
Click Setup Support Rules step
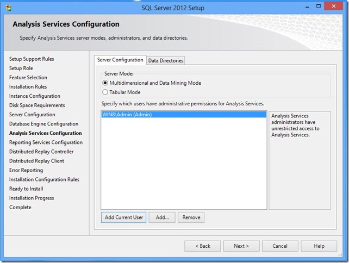pyautogui.click(x=32, y=59)
